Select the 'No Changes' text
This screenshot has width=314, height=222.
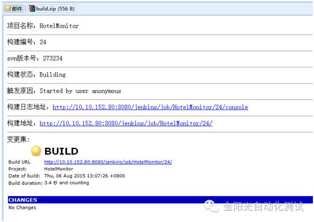point(23,207)
